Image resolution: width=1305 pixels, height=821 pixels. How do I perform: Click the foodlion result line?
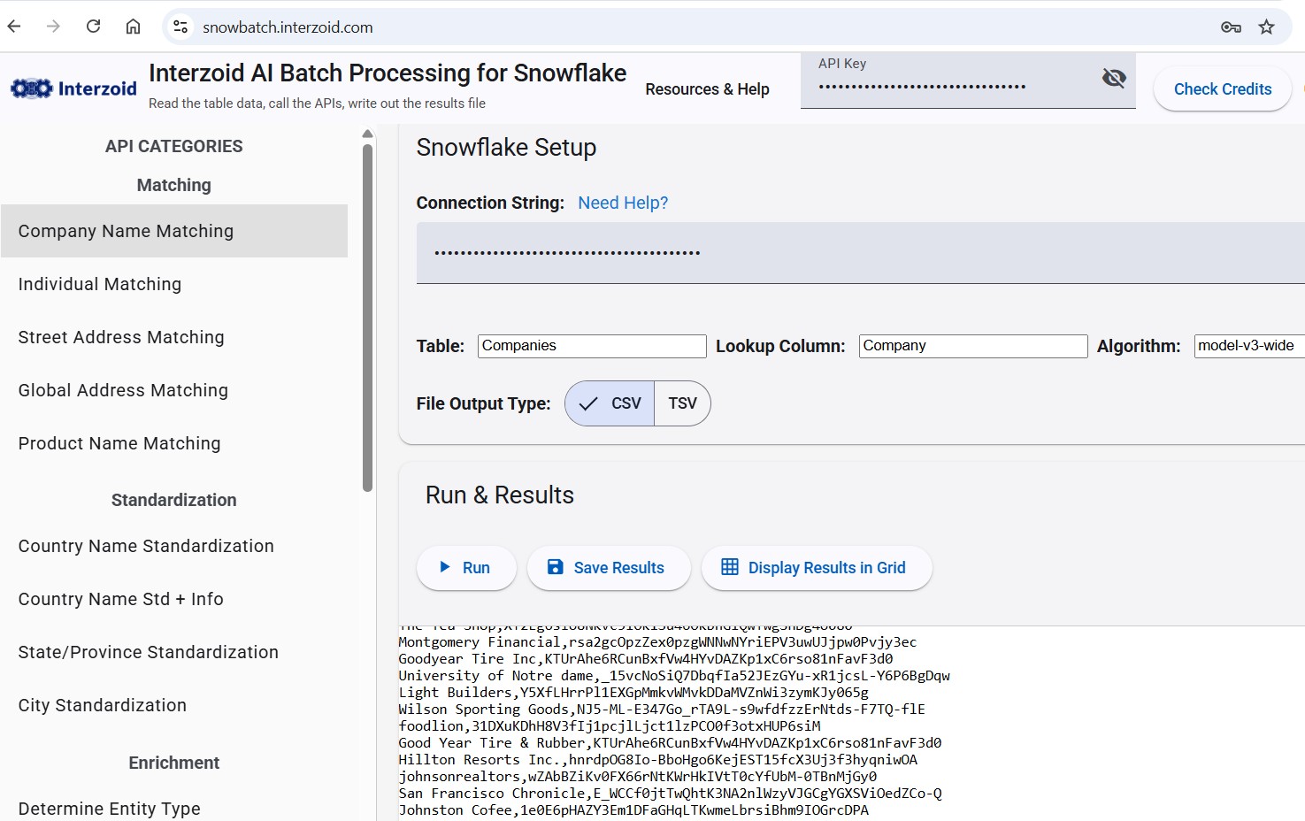click(x=610, y=726)
